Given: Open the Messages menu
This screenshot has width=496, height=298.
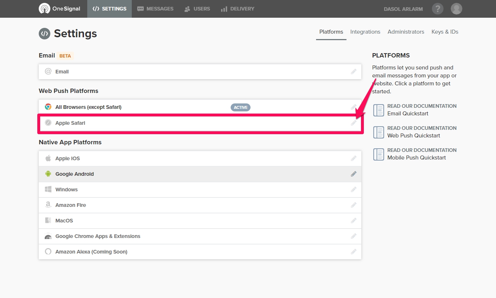Looking at the screenshot, I should pos(155,9).
